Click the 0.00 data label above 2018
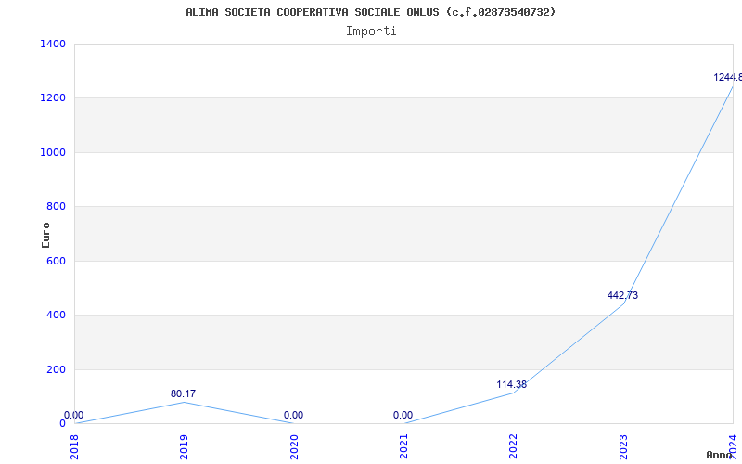742x464 pixels. (x=74, y=415)
